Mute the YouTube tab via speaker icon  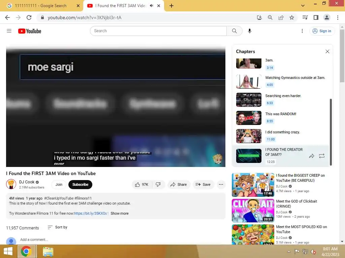(x=151, y=6)
